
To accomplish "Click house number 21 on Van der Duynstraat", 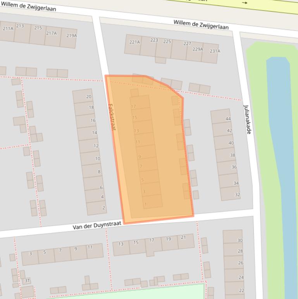I will tap(183, 237).
